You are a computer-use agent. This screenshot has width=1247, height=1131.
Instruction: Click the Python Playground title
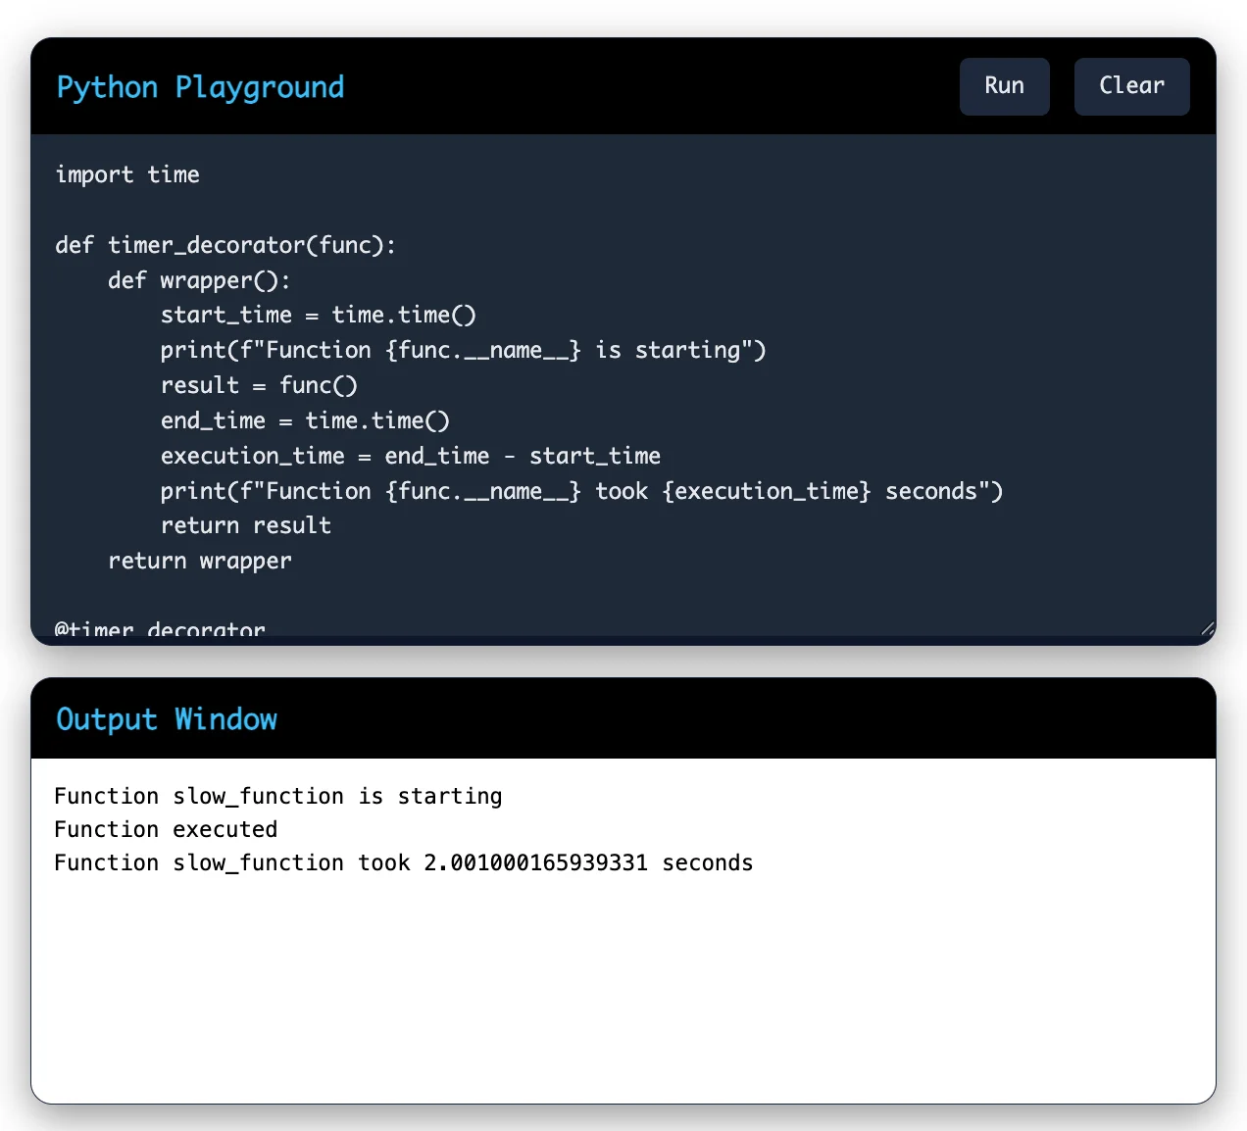tap(200, 87)
